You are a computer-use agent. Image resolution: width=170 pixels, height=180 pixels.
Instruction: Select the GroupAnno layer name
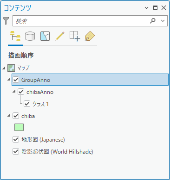coord(36,80)
